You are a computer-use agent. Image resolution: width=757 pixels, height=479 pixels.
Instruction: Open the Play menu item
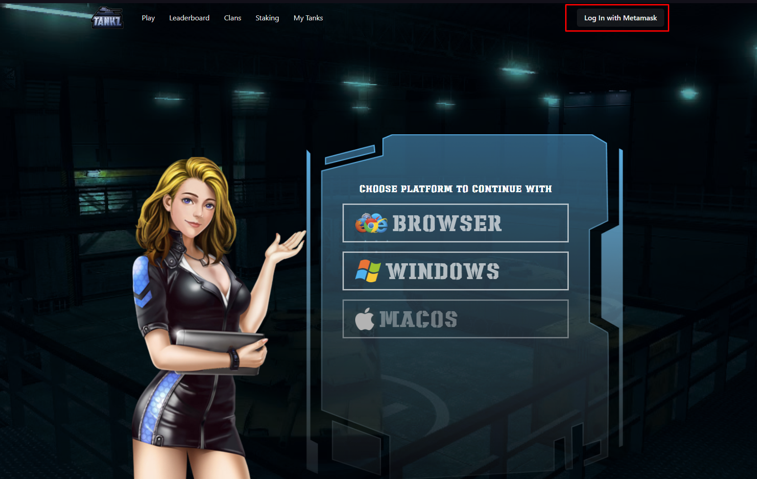(148, 18)
